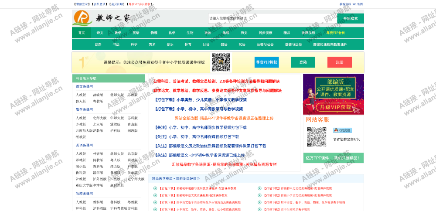Focus the keyword search input box
The width and height of the screenshot is (436, 211).
click(x=272, y=18)
